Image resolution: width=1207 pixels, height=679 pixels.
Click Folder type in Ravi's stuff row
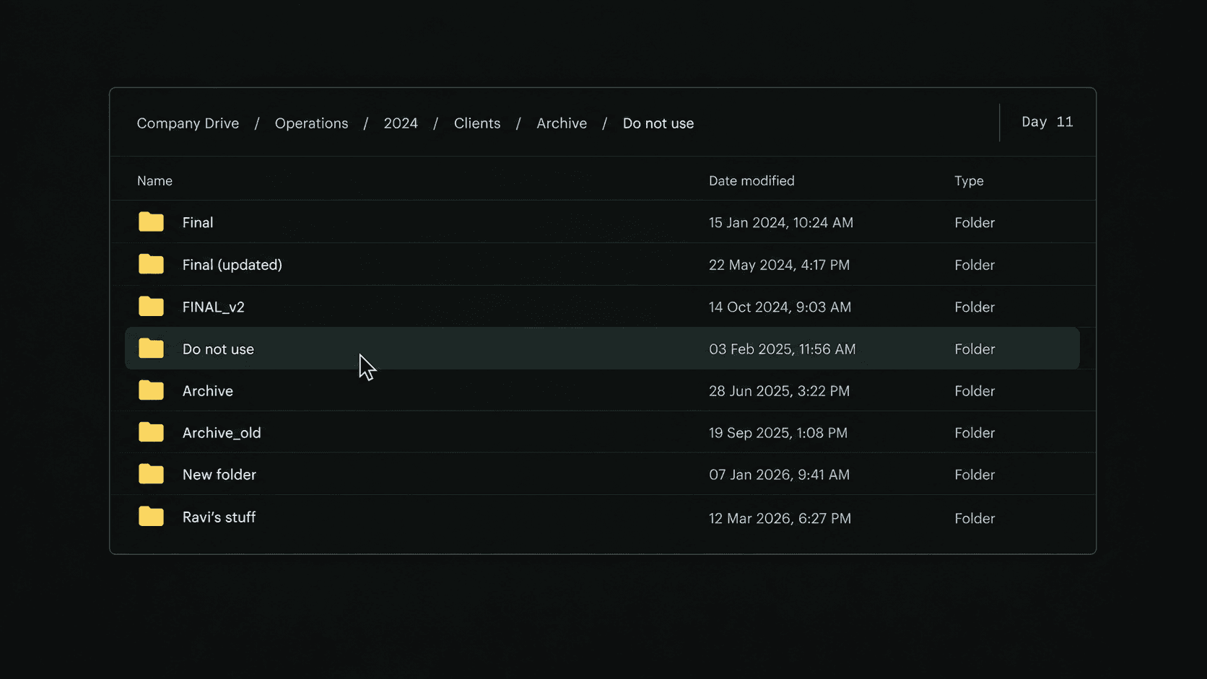tap(975, 519)
